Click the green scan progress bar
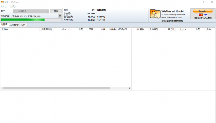 (31, 20)
